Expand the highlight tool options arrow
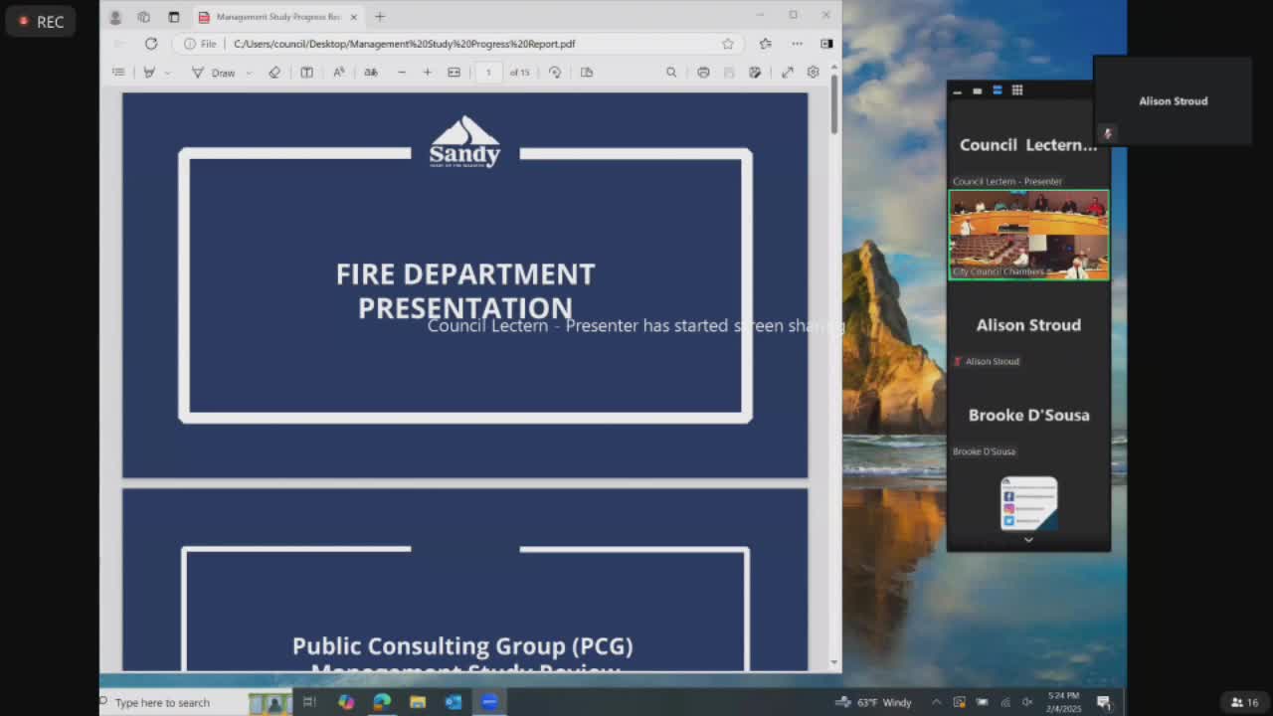 pos(167,73)
